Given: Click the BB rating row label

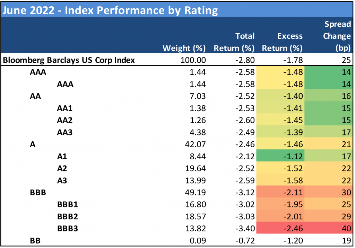Looking at the screenshot, I should click(35, 240).
